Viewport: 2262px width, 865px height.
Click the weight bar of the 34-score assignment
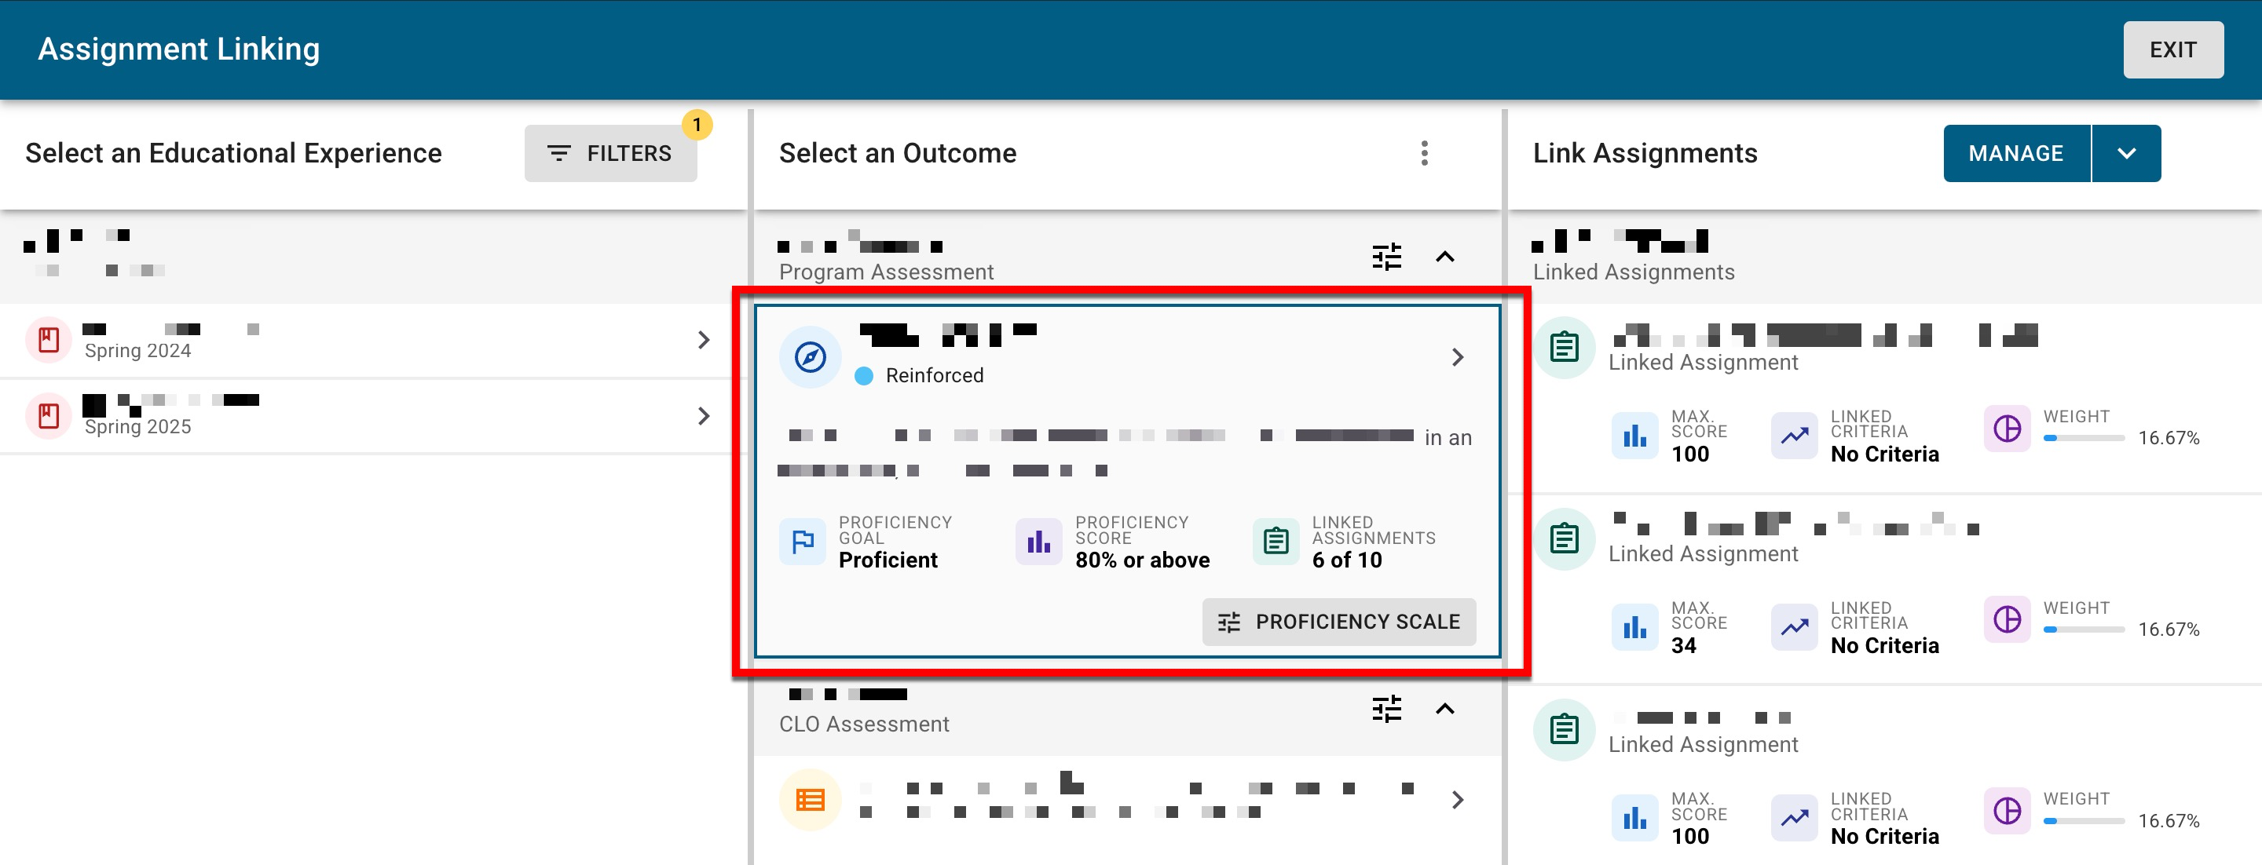click(2083, 629)
